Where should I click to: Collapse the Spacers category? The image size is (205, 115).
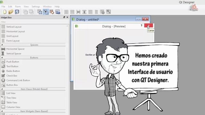tap(2, 45)
